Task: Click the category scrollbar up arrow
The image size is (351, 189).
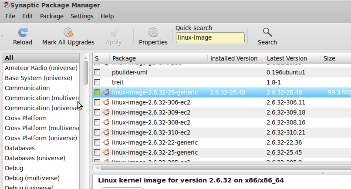Action: 85,58
